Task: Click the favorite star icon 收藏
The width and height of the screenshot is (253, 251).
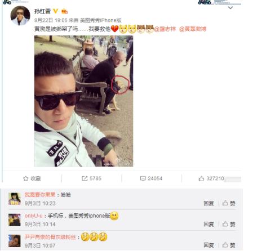Action: [x=26, y=178]
